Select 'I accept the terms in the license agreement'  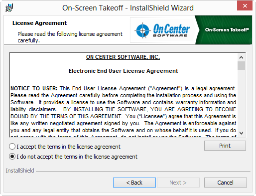[12, 147]
